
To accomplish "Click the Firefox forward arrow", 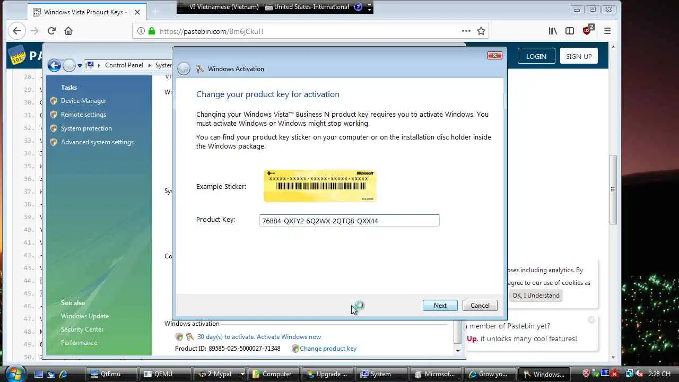I will tap(34, 31).
